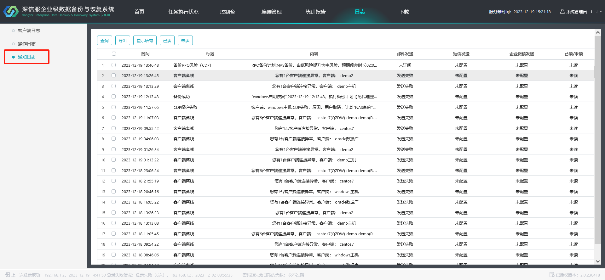Check the row 15 checkbox at 13:26:23
Viewport: 605px width, 280px height.
(x=114, y=213)
